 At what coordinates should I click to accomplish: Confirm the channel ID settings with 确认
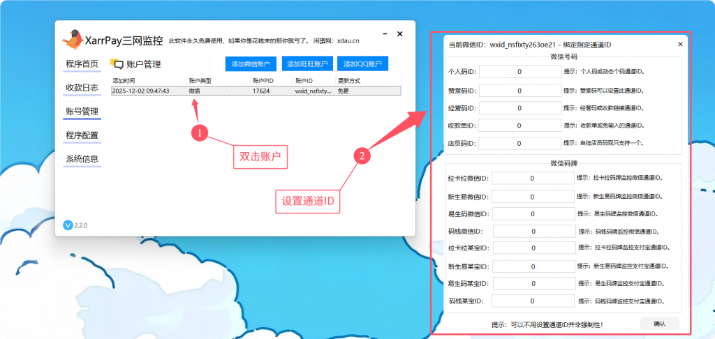pyautogui.click(x=659, y=324)
